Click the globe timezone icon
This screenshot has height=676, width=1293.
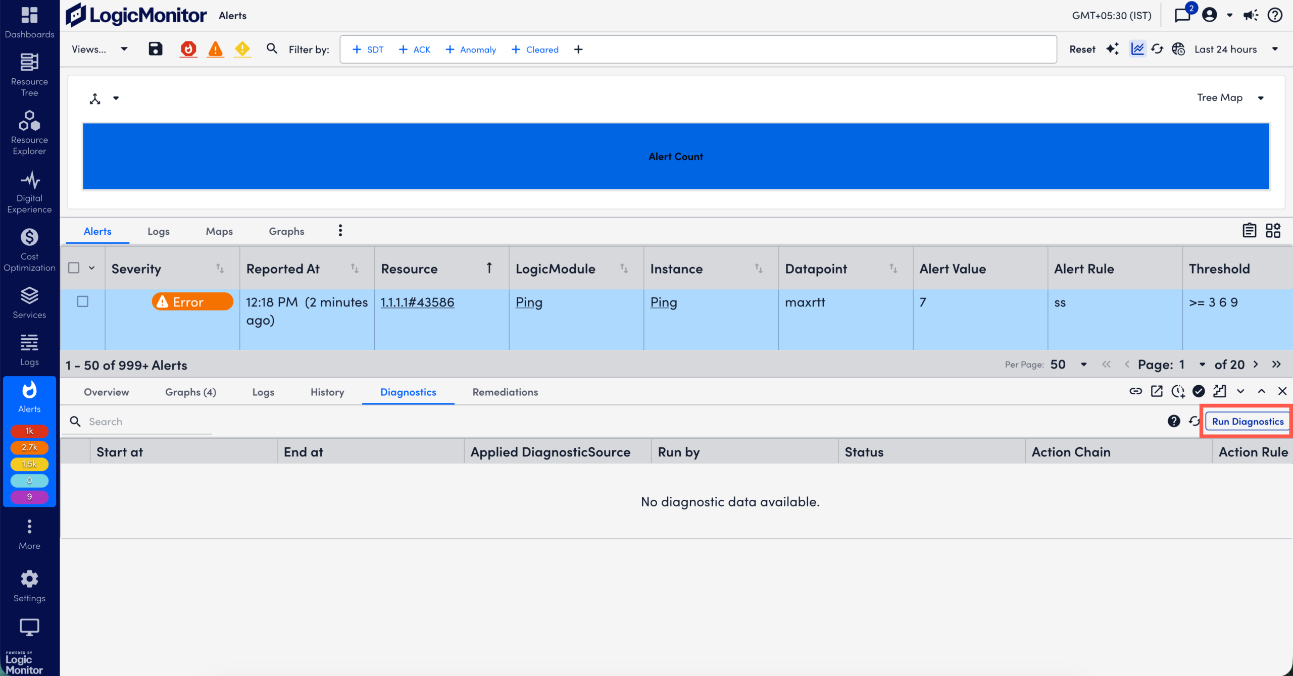1178,49
